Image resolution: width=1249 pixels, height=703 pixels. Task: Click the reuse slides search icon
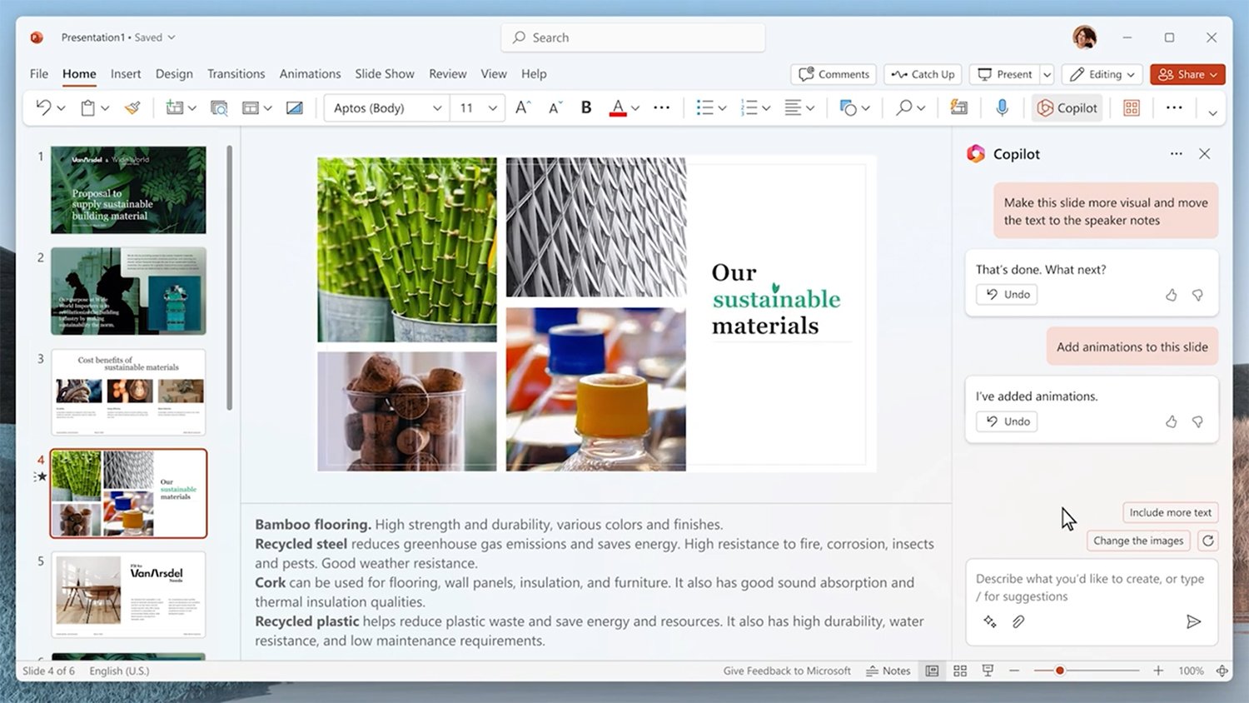click(x=219, y=107)
